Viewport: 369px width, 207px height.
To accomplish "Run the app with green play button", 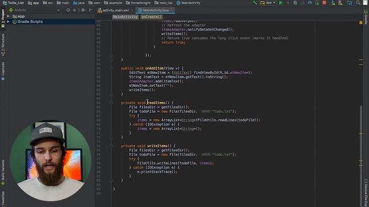I will point(281,2).
